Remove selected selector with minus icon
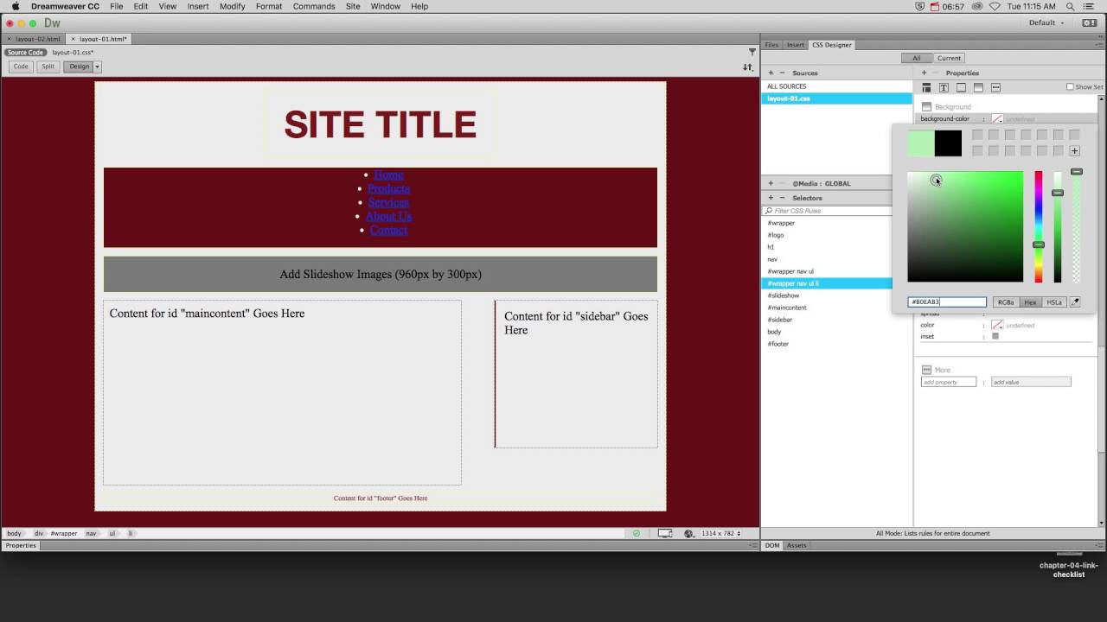Image resolution: width=1107 pixels, height=622 pixels. [782, 198]
